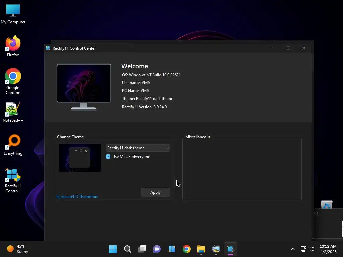Viewport: 343px width, 257px height.
Task: Open the volume tray icon
Action: pyautogui.click(x=312, y=249)
